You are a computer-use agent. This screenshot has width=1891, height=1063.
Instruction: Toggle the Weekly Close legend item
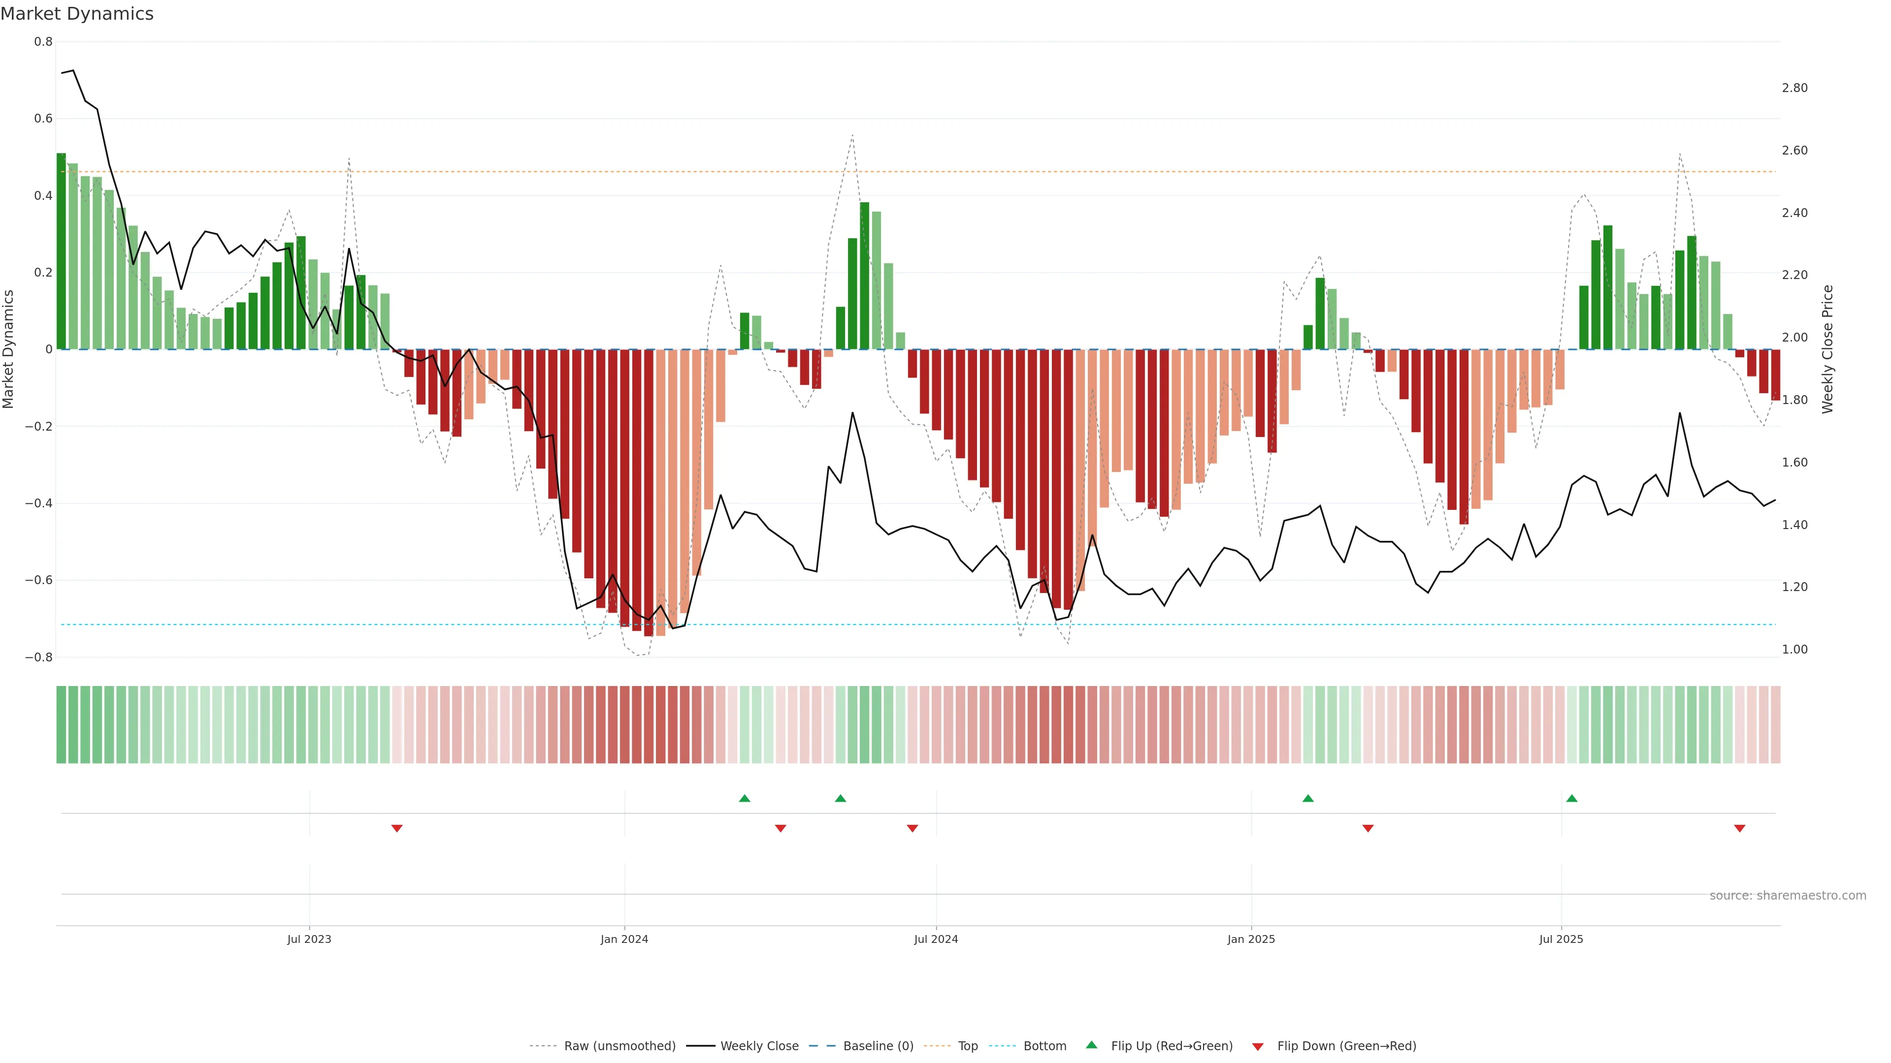click(759, 1046)
